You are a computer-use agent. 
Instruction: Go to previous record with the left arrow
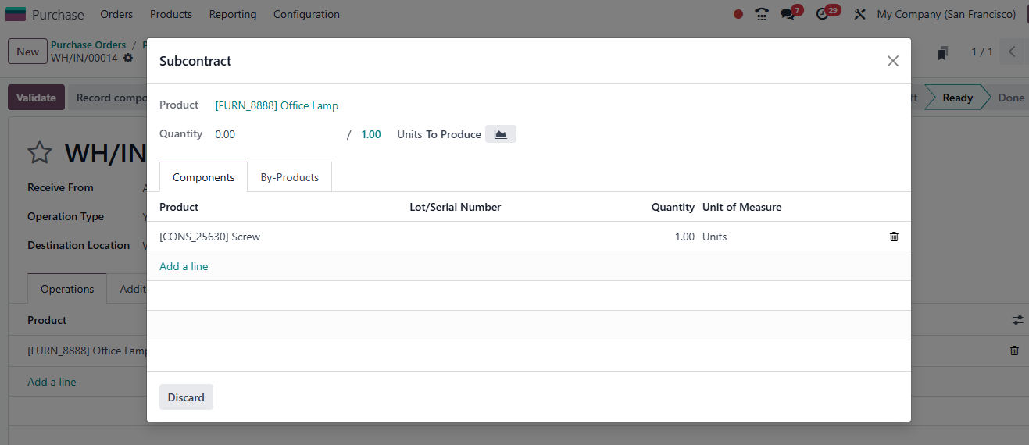[x=1012, y=52]
